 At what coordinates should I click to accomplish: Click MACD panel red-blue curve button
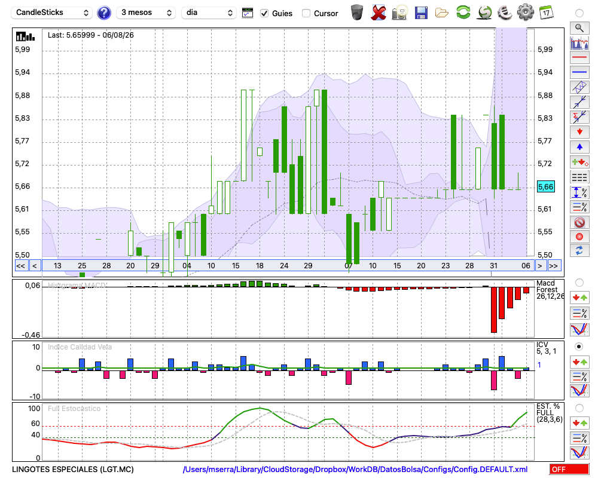[x=579, y=329]
